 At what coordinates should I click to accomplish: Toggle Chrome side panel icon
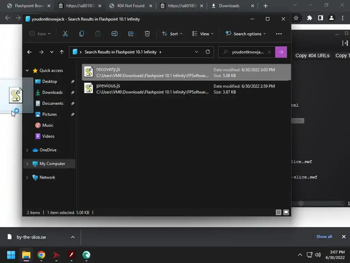[321, 18]
